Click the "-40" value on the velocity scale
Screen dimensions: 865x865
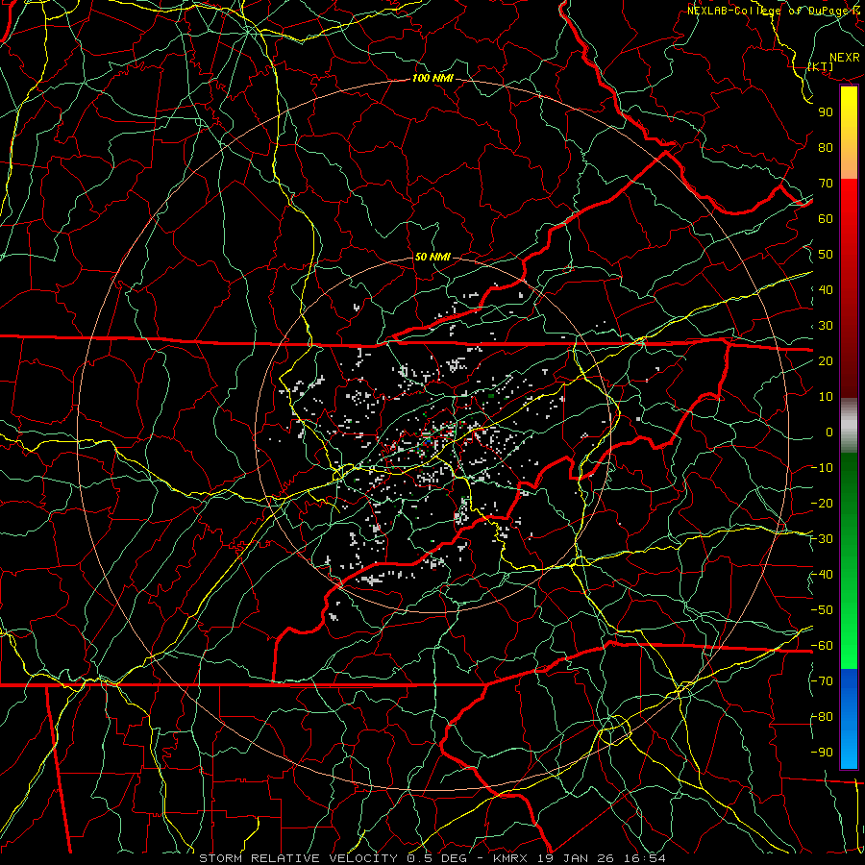tap(822, 575)
